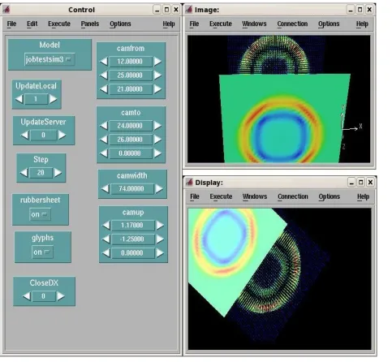The height and width of the screenshot is (362, 392).
Task: Open Windows menu in Display window
Action: click(255, 196)
